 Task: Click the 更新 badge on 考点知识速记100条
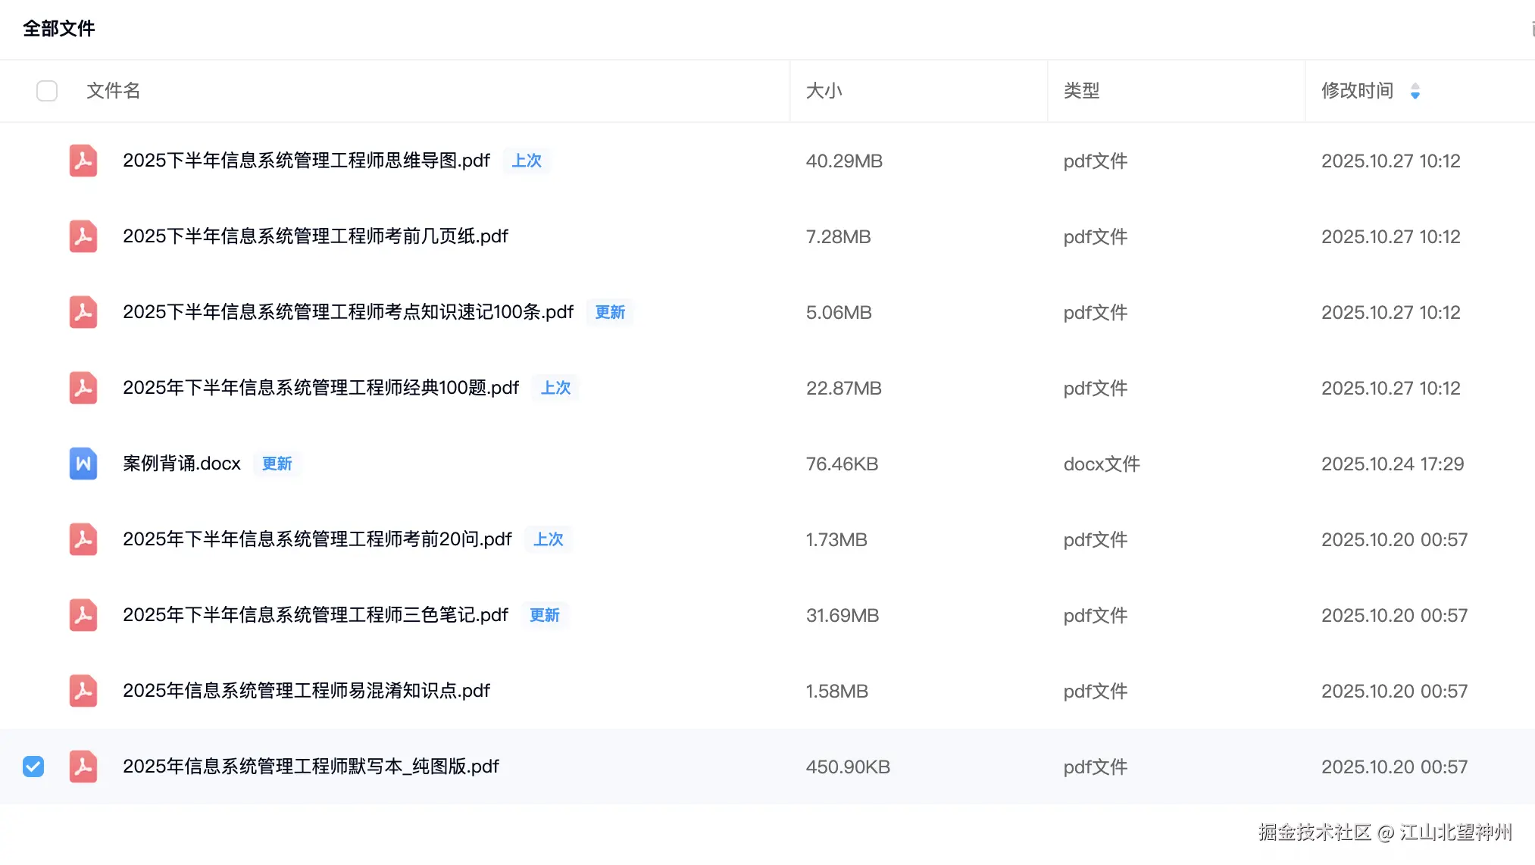coord(610,312)
